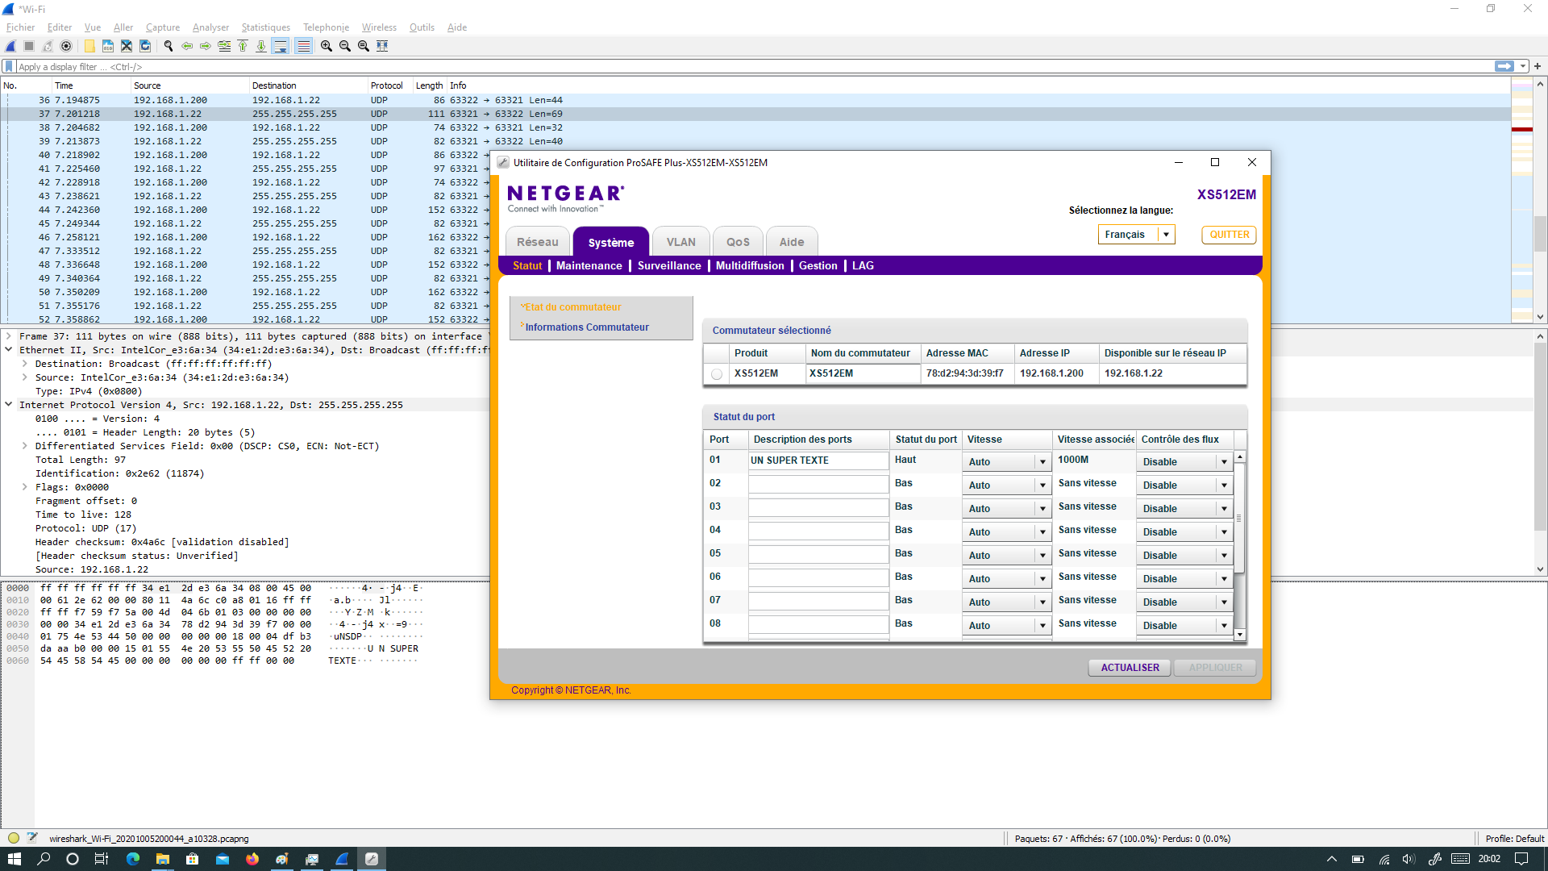Collapse Internet Protocol Version 4 node

tap(8, 405)
